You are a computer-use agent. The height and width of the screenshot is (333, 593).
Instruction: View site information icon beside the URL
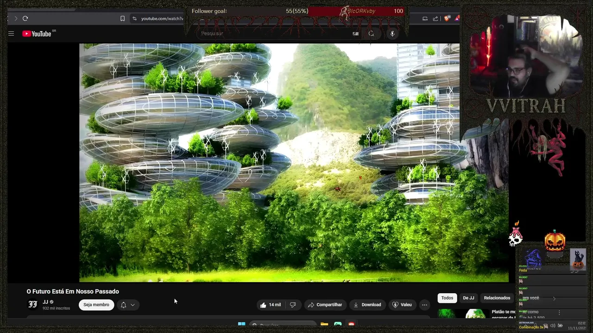(x=134, y=18)
